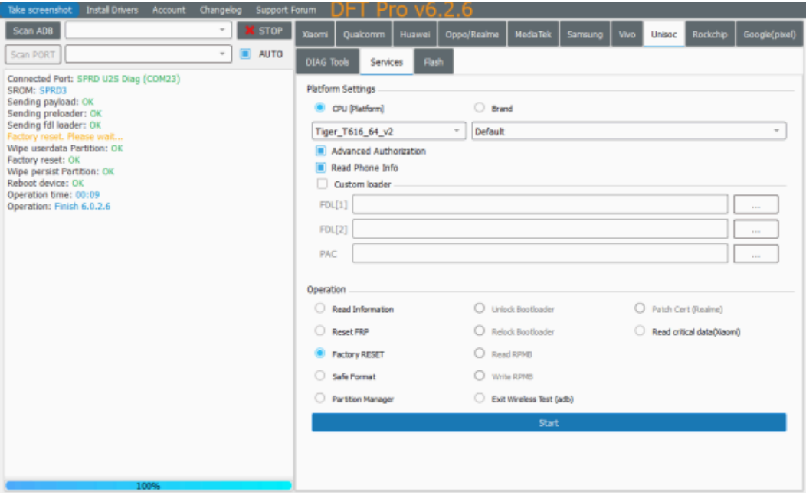This screenshot has height=495, width=806.
Task: Open the Services sub-tab
Action: pyautogui.click(x=387, y=62)
